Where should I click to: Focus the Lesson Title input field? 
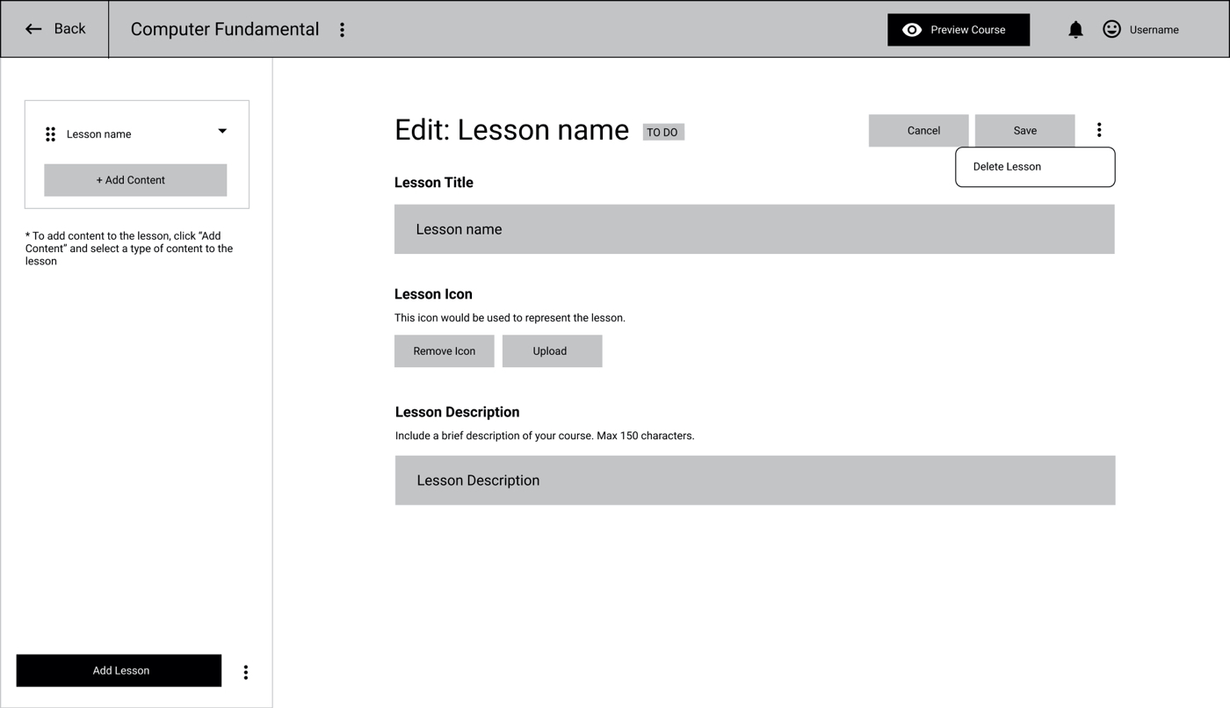coord(754,229)
